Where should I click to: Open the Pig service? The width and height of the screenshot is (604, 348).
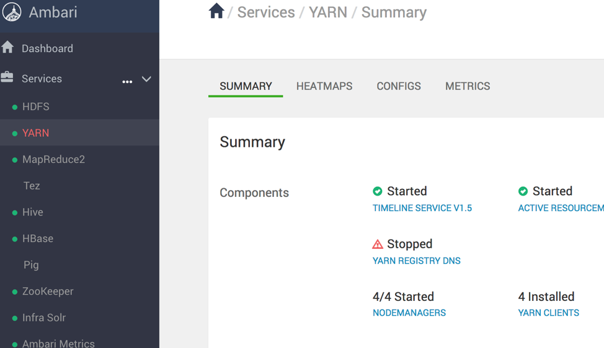pos(31,265)
